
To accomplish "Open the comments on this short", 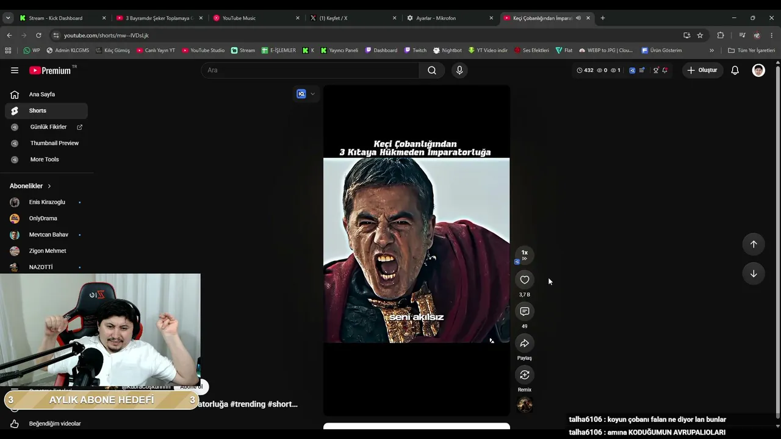I will point(524,312).
